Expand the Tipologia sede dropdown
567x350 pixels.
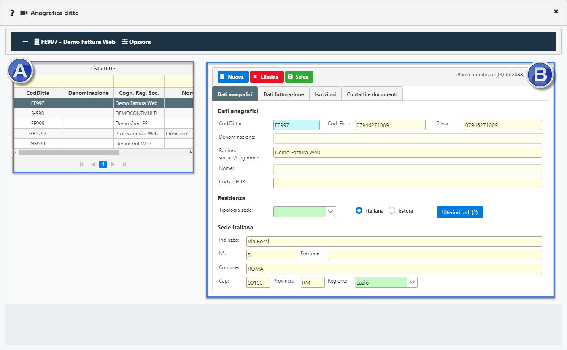tap(331, 211)
